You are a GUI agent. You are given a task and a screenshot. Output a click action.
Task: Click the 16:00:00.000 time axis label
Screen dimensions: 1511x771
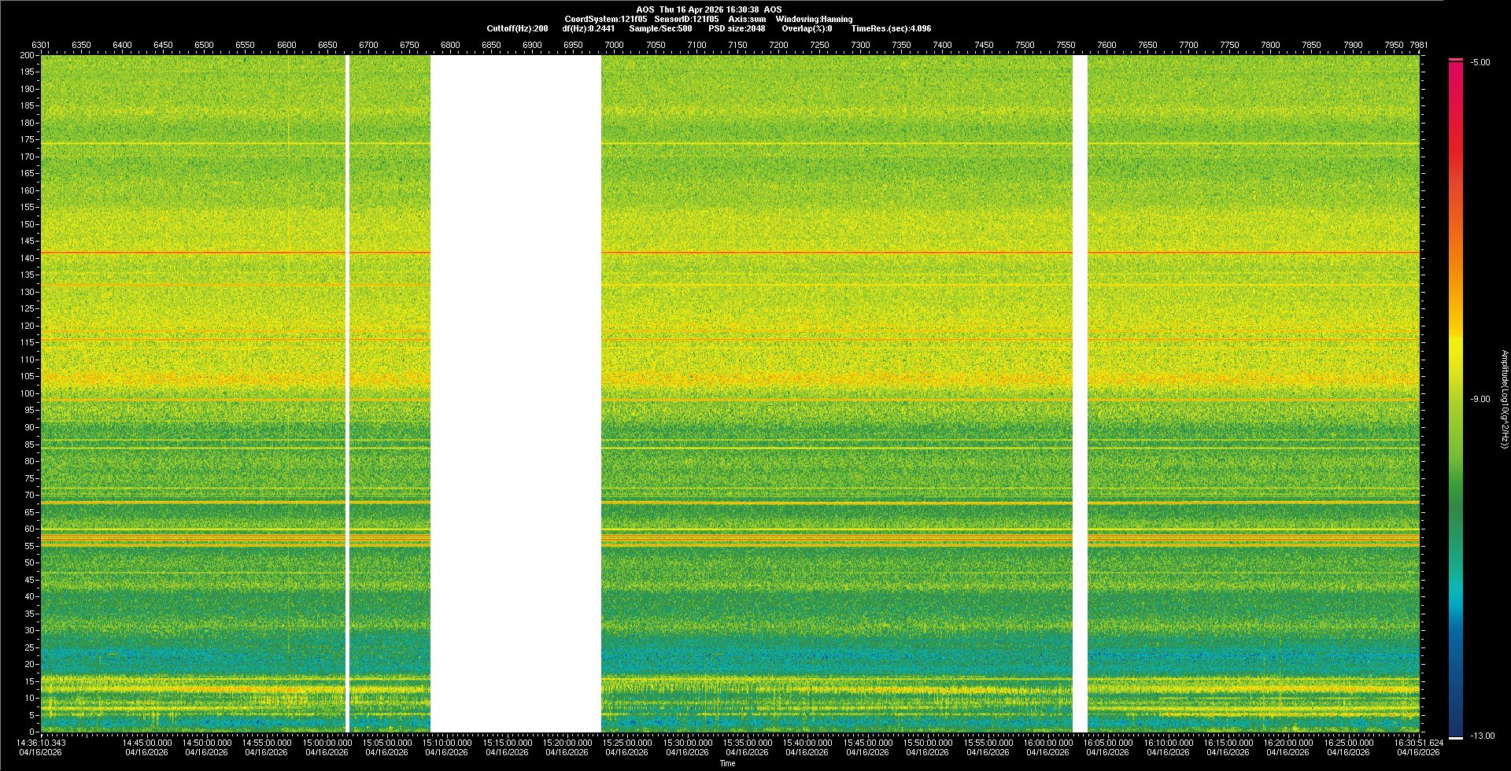coord(1048,743)
